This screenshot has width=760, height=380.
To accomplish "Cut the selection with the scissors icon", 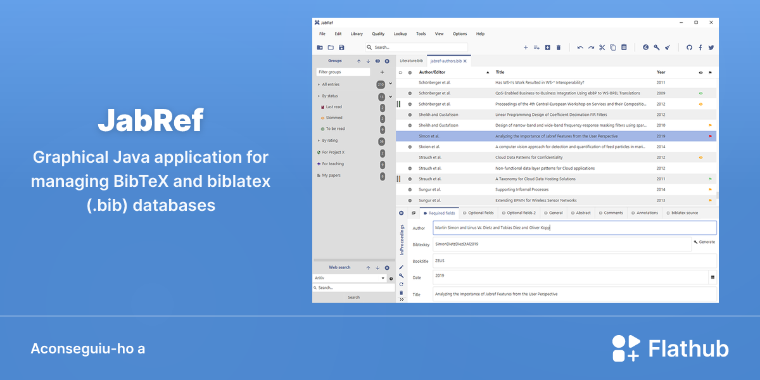I will (x=602, y=47).
